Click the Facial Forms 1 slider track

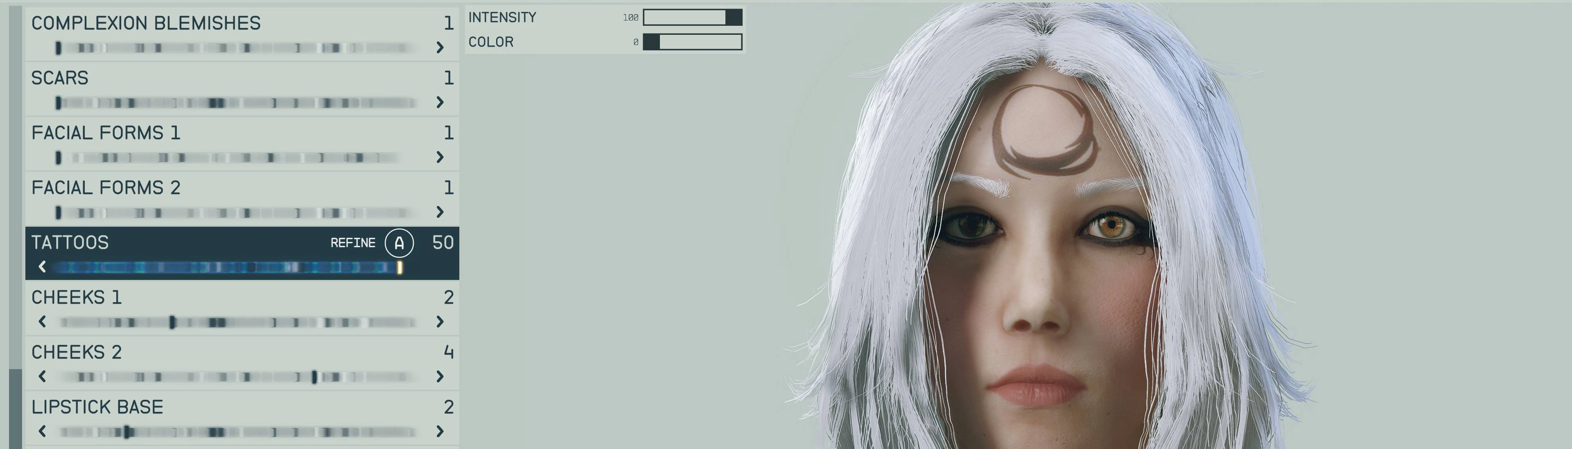tap(229, 158)
